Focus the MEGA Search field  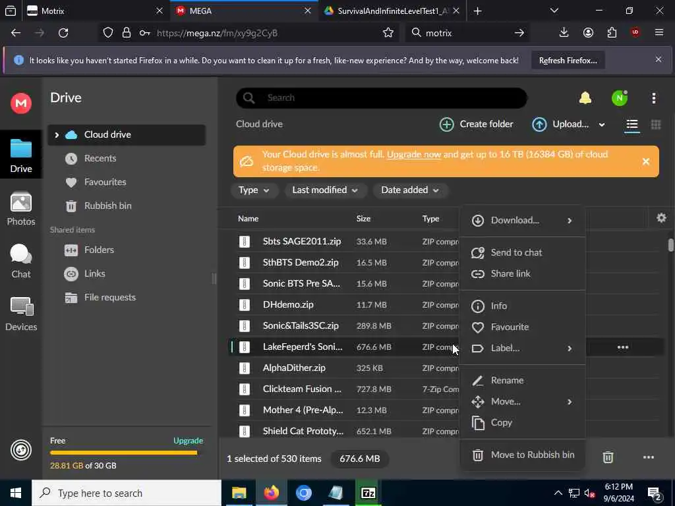coord(382,98)
